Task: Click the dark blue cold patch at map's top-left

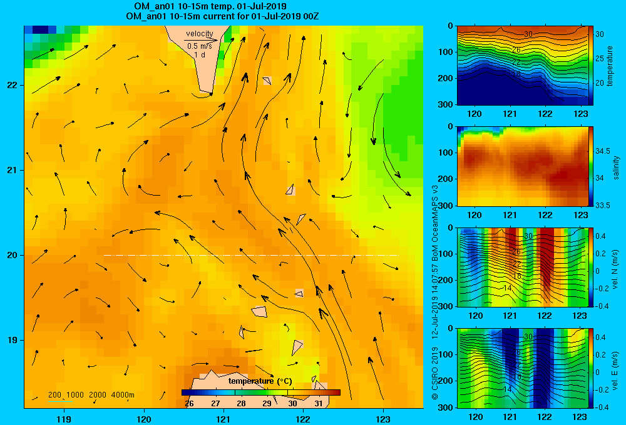Action: click(x=40, y=29)
